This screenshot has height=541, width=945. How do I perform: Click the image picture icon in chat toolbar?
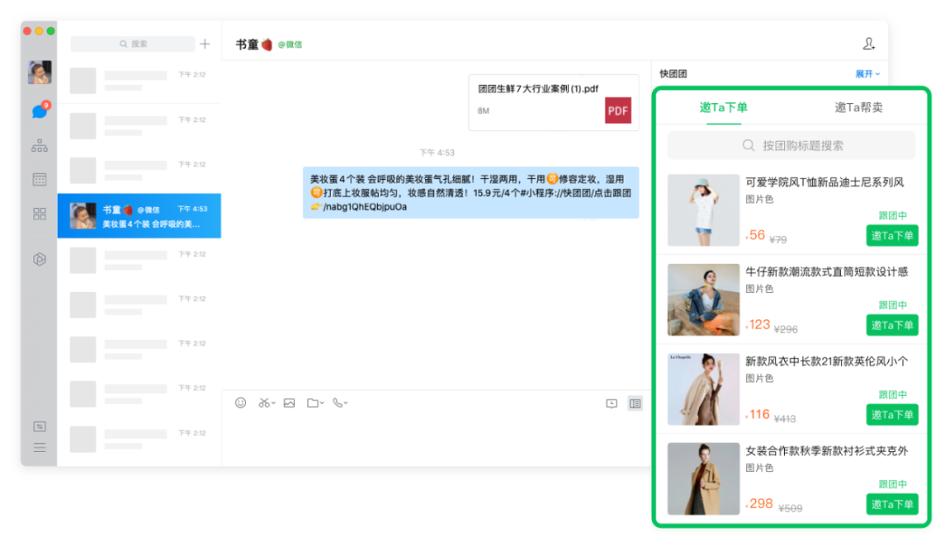(290, 403)
